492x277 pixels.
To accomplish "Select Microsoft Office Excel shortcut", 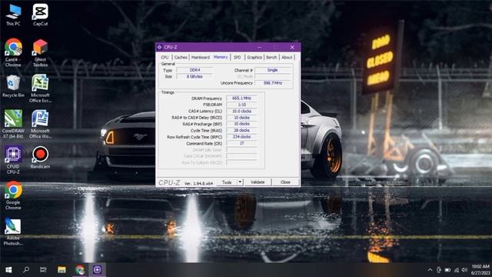I will (x=40, y=88).
